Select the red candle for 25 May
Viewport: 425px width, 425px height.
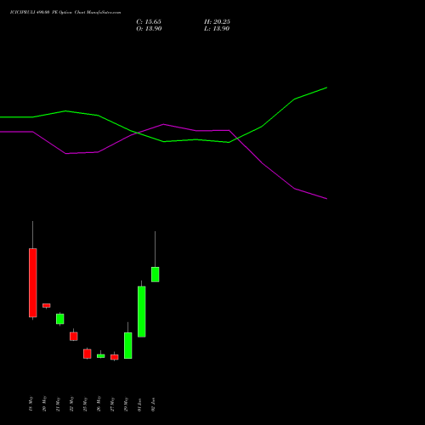pos(88,354)
